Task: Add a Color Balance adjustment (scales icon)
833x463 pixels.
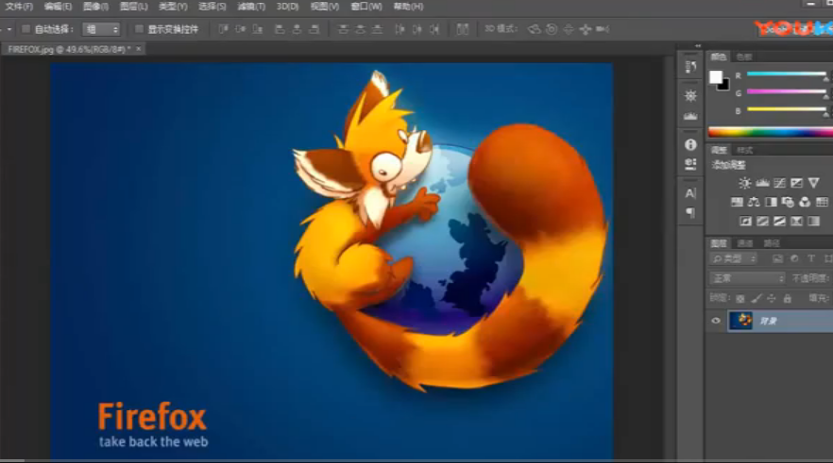Action: point(754,202)
